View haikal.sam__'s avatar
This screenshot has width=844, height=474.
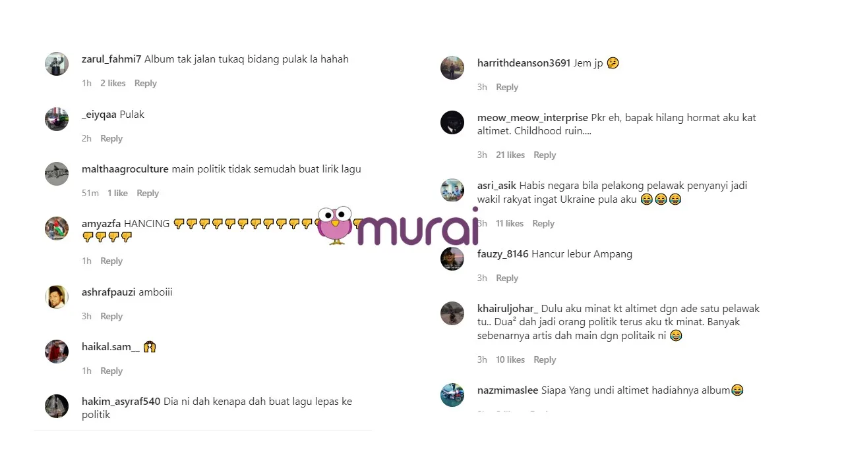[x=57, y=352]
